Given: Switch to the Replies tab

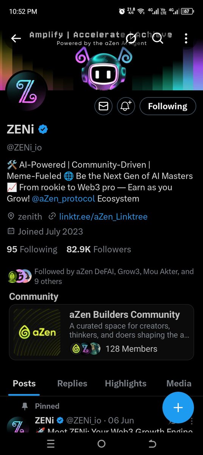Looking at the screenshot, I should [72, 383].
